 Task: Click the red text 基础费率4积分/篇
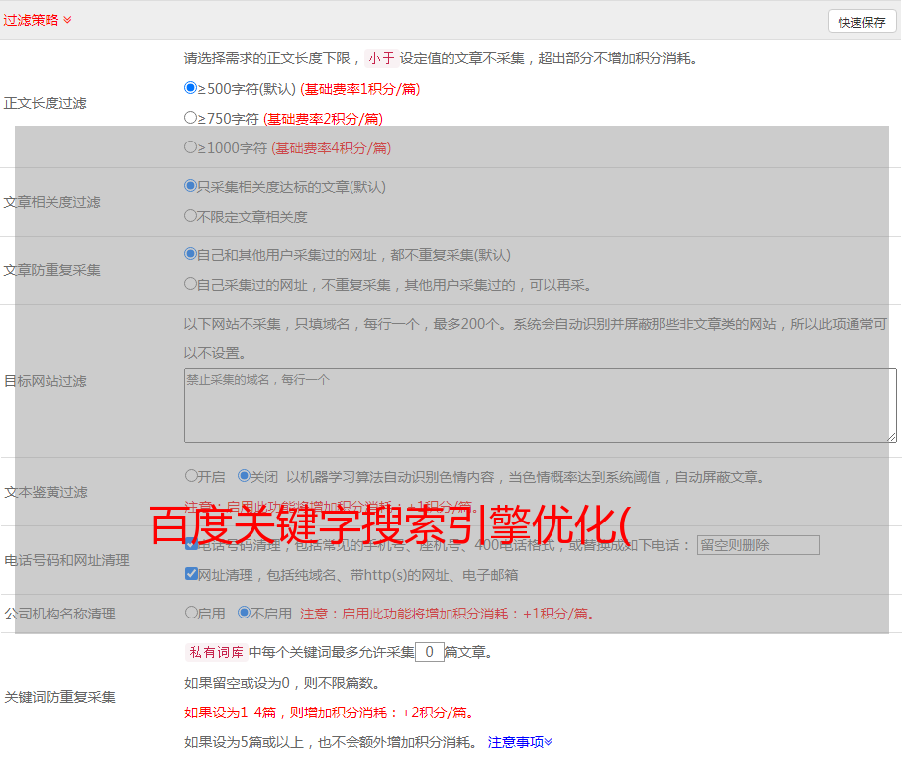[x=332, y=148]
